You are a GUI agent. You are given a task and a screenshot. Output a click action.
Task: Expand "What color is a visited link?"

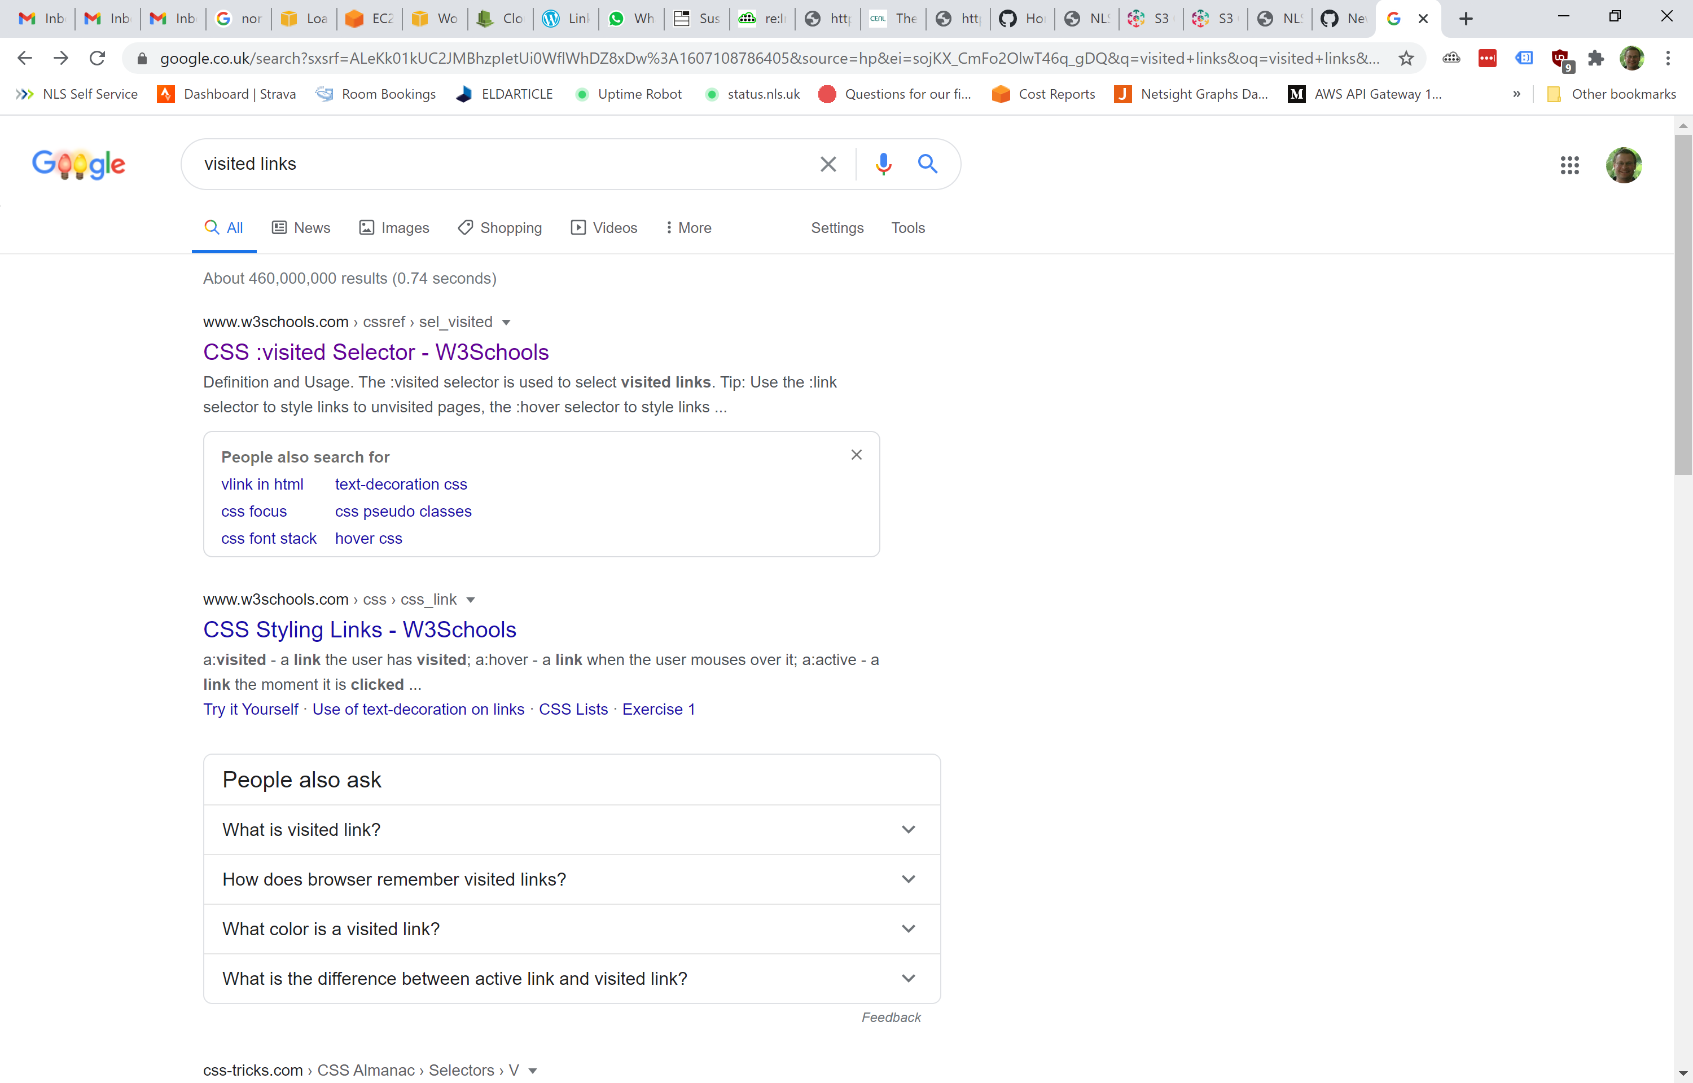[x=572, y=929]
